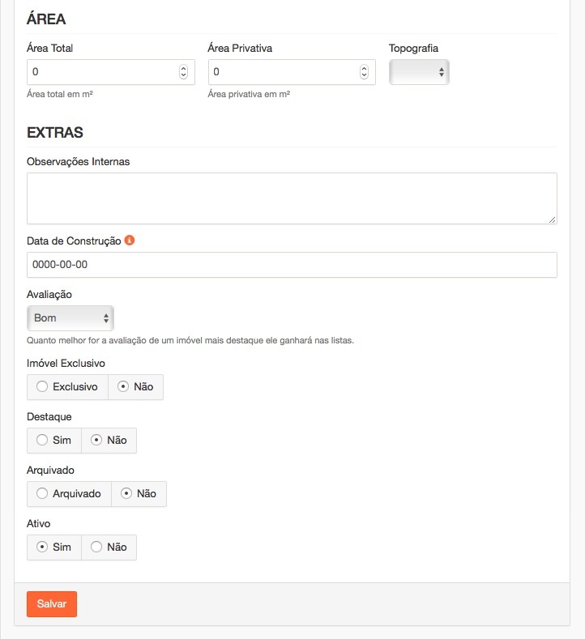
Task: Click the Data de Construção date field
Action: 292,265
